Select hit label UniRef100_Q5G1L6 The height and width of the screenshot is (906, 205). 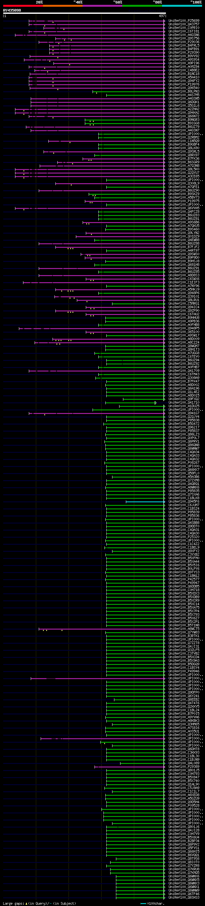tap(184, 105)
